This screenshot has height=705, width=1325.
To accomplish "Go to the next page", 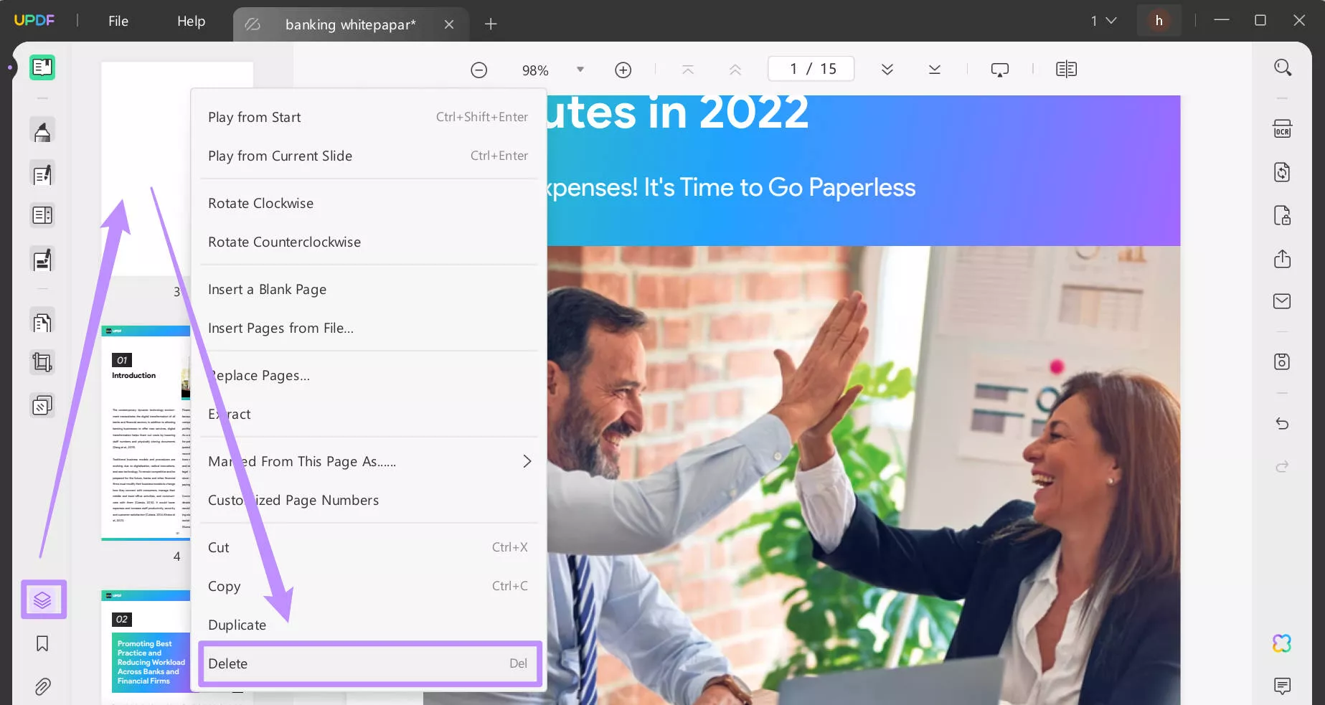I will [x=887, y=70].
